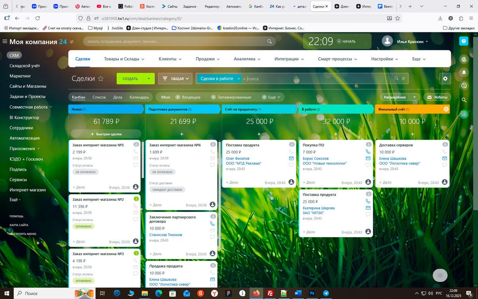Click the Роботы button
The height and width of the screenshot is (299, 478).
(437, 97)
